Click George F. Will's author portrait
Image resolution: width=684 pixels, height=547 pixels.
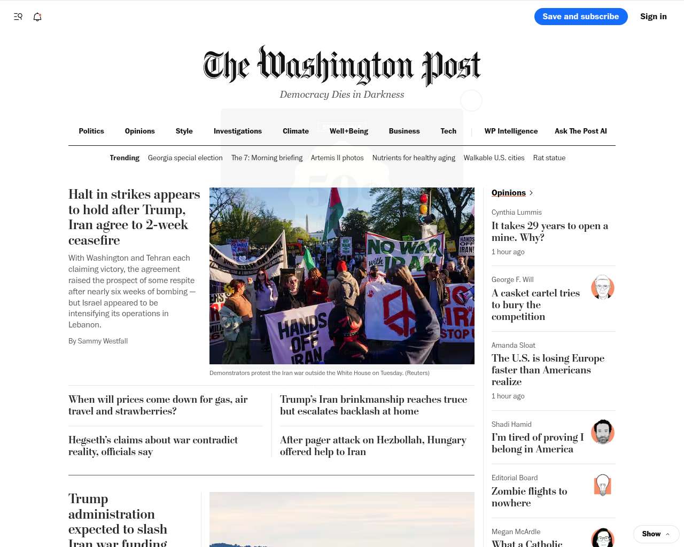tap(603, 287)
